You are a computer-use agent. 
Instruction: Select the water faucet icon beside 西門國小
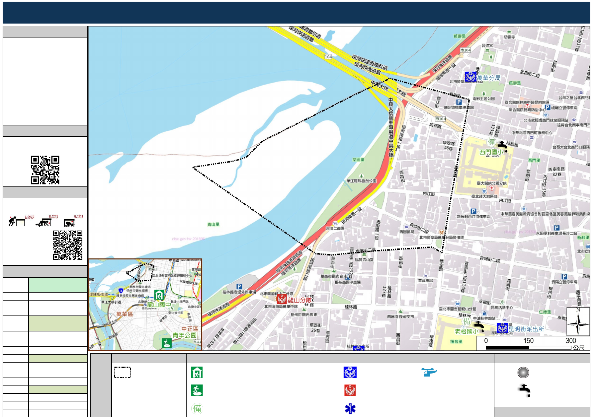click(503, 147)
